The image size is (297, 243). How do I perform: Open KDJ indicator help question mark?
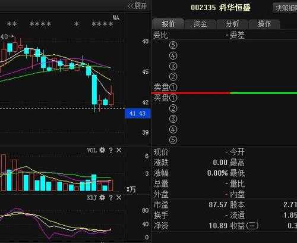(x=111, y=198)
